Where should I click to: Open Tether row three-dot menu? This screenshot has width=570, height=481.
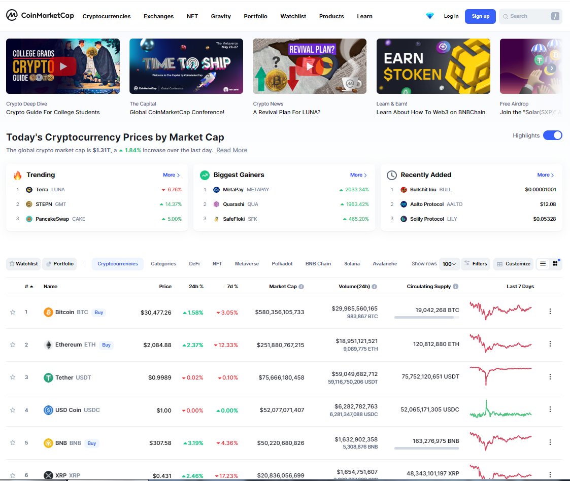click(x=550, y=377)
